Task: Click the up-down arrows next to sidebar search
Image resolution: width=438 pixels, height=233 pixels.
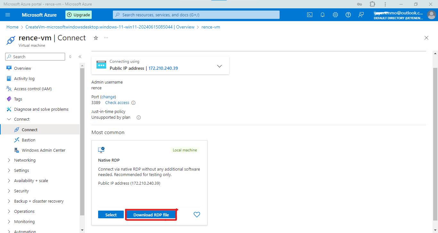Action: click(x=70, y=57)
